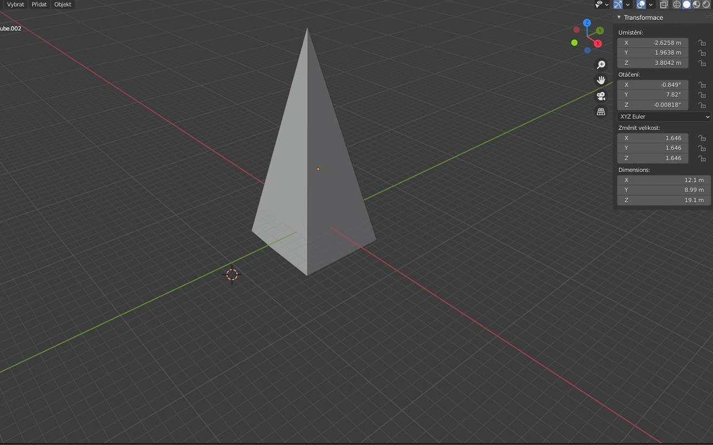Click the 3D cursor crosshair

[232, 274]
